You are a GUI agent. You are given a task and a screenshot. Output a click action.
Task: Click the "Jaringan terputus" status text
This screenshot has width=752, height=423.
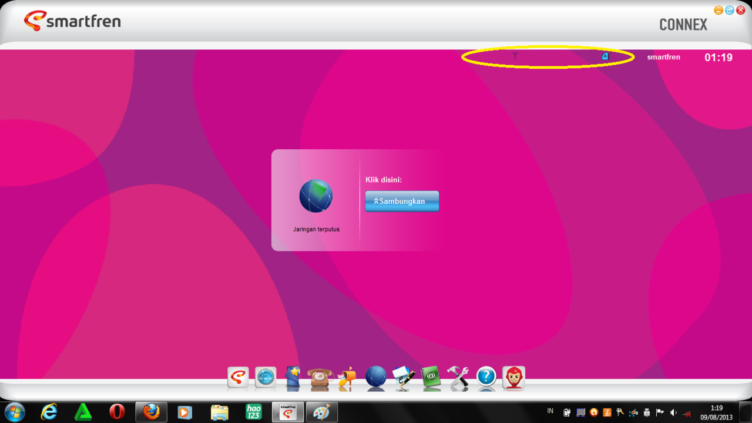click(317, 229)
